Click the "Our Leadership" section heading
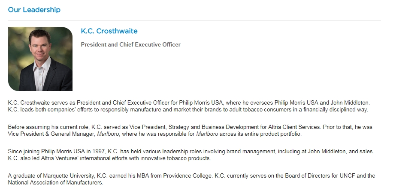 pos(34,9)
